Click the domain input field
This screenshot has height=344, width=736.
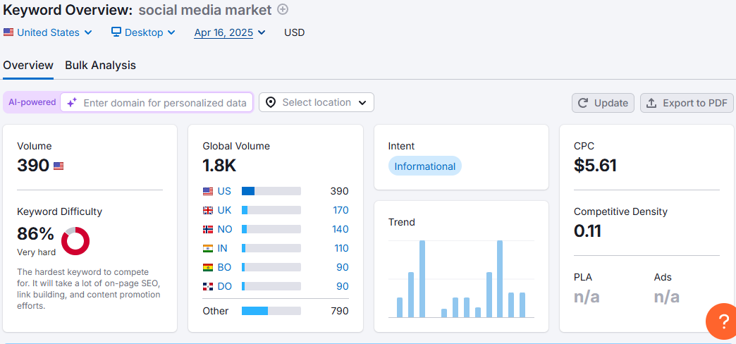(x=157, y=103)
